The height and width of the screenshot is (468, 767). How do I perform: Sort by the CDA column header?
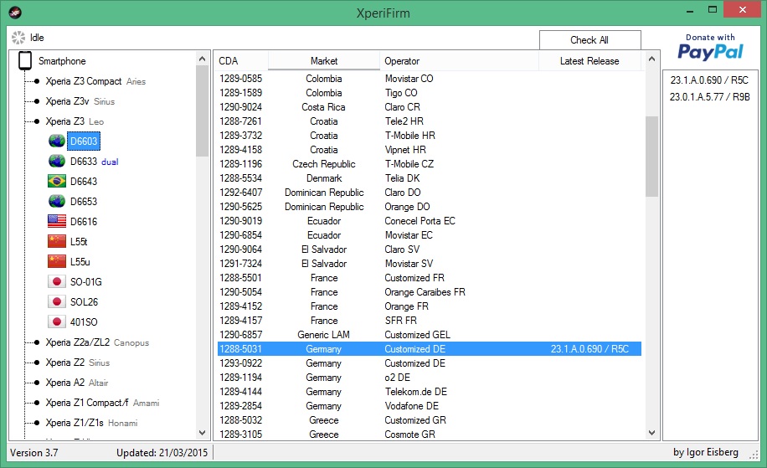pos(242,60)
